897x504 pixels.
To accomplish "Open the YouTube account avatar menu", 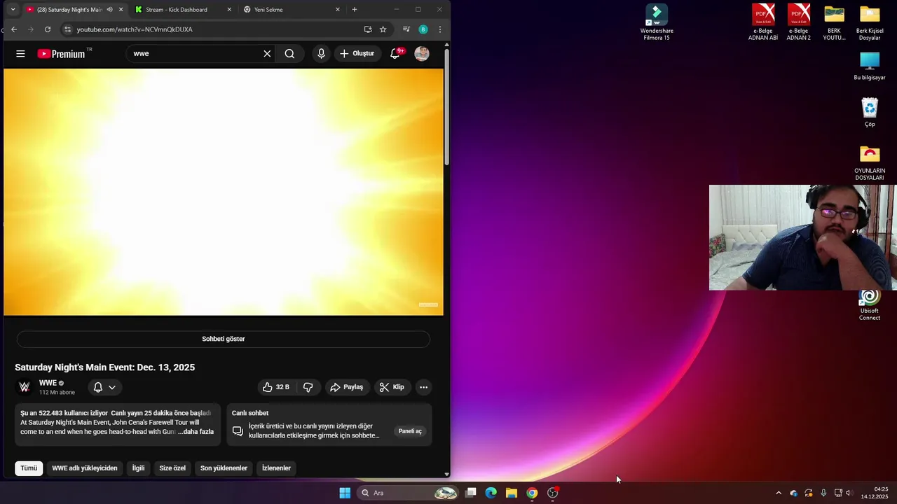I will click(x=422, y=54).
